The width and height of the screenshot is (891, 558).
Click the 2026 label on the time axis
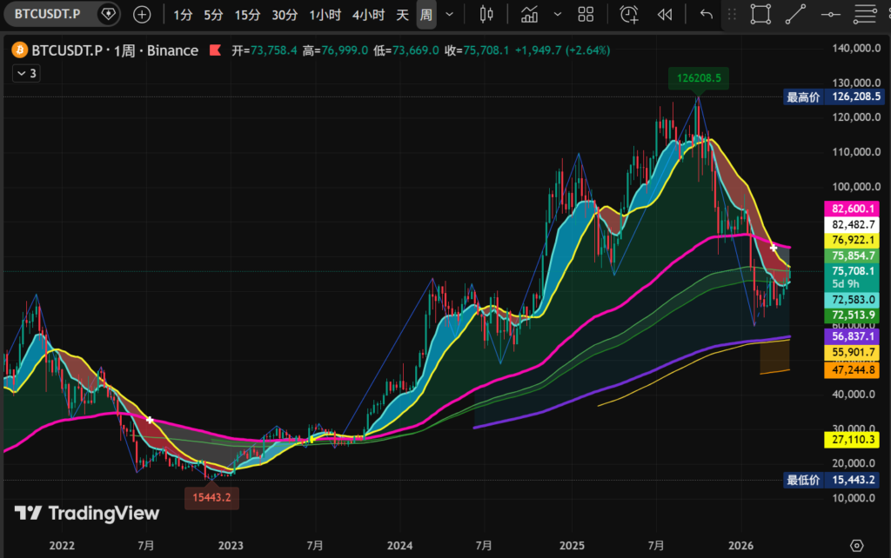click(x=740, y=546)
